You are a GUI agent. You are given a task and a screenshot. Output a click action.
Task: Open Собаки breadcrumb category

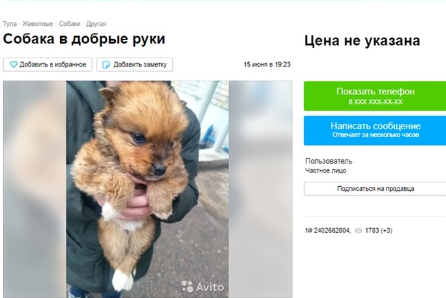pos(70,24)
